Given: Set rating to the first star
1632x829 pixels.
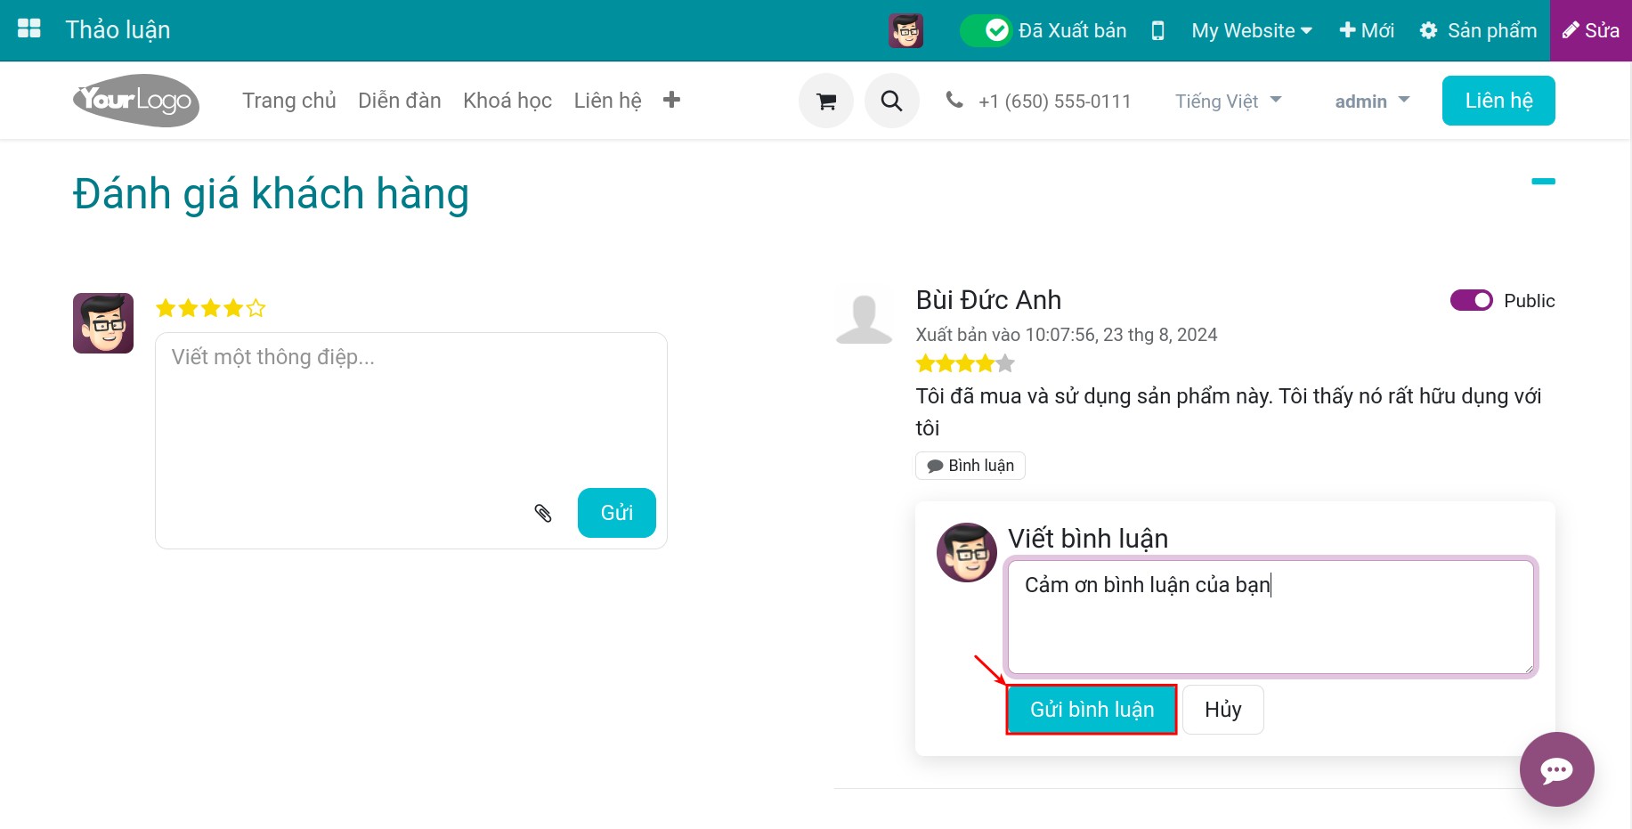Looking at the screenshot, I should click(166, 308).
